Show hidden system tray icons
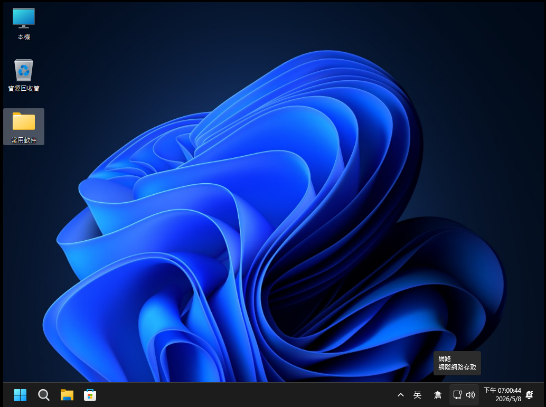 click(x=401, y=395)
